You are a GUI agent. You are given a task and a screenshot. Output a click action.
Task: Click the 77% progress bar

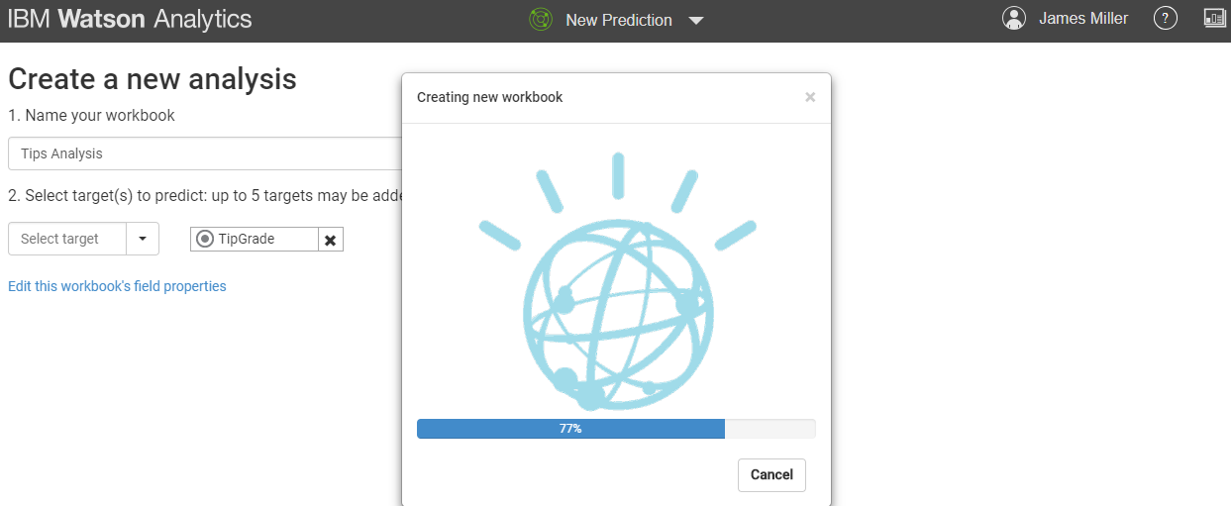pos(616,429)
